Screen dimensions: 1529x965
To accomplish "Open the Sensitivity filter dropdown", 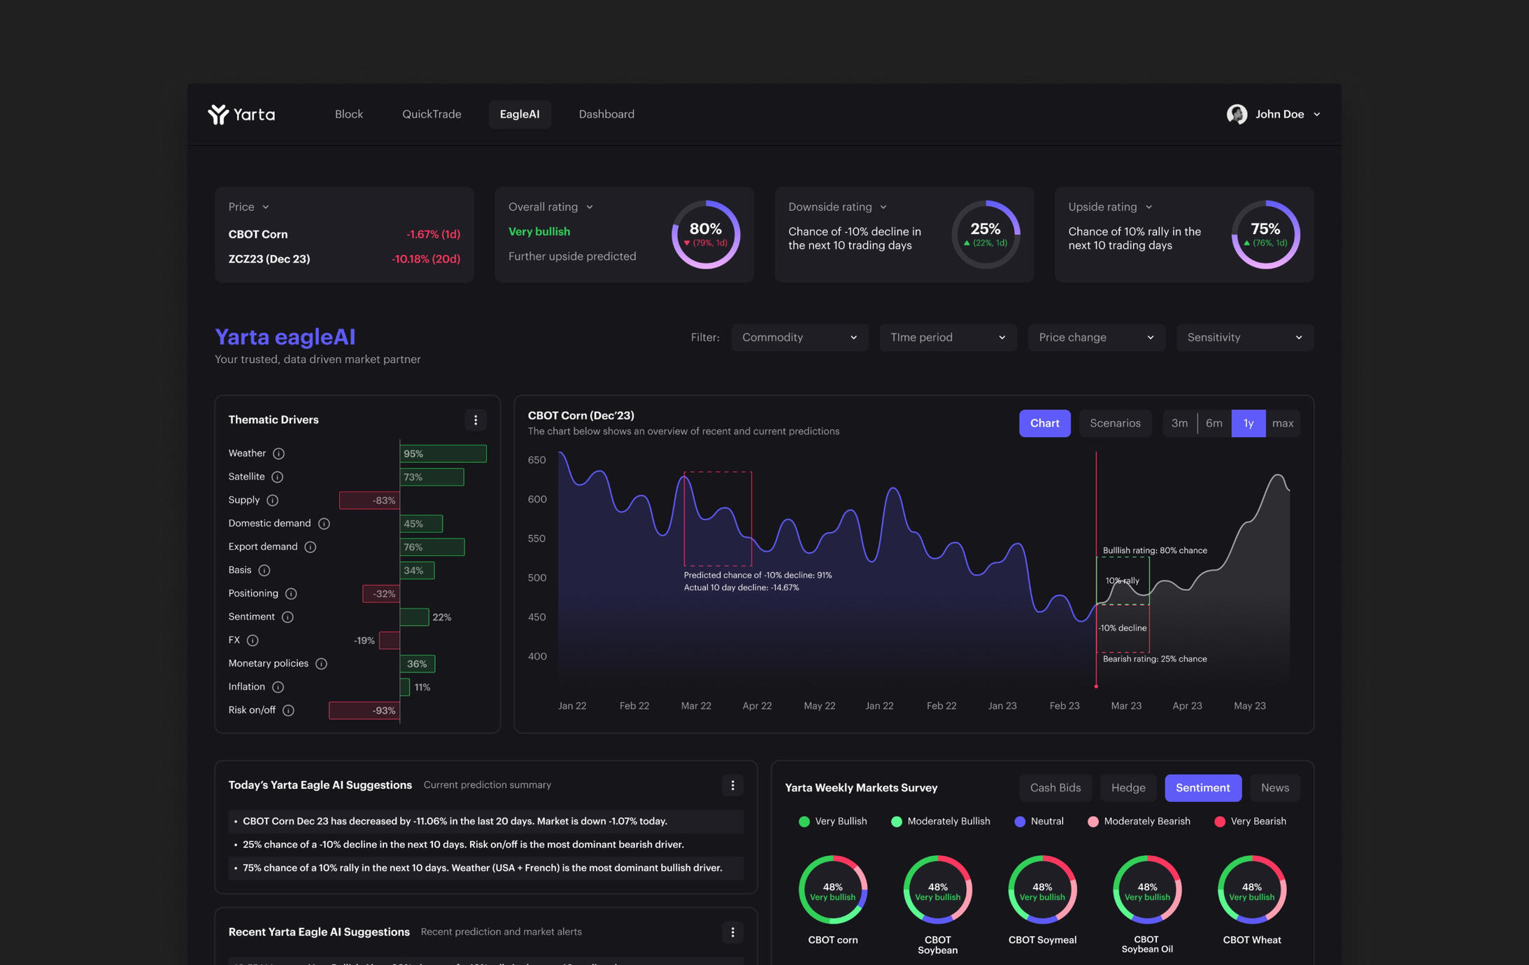I will point(1244,338).
